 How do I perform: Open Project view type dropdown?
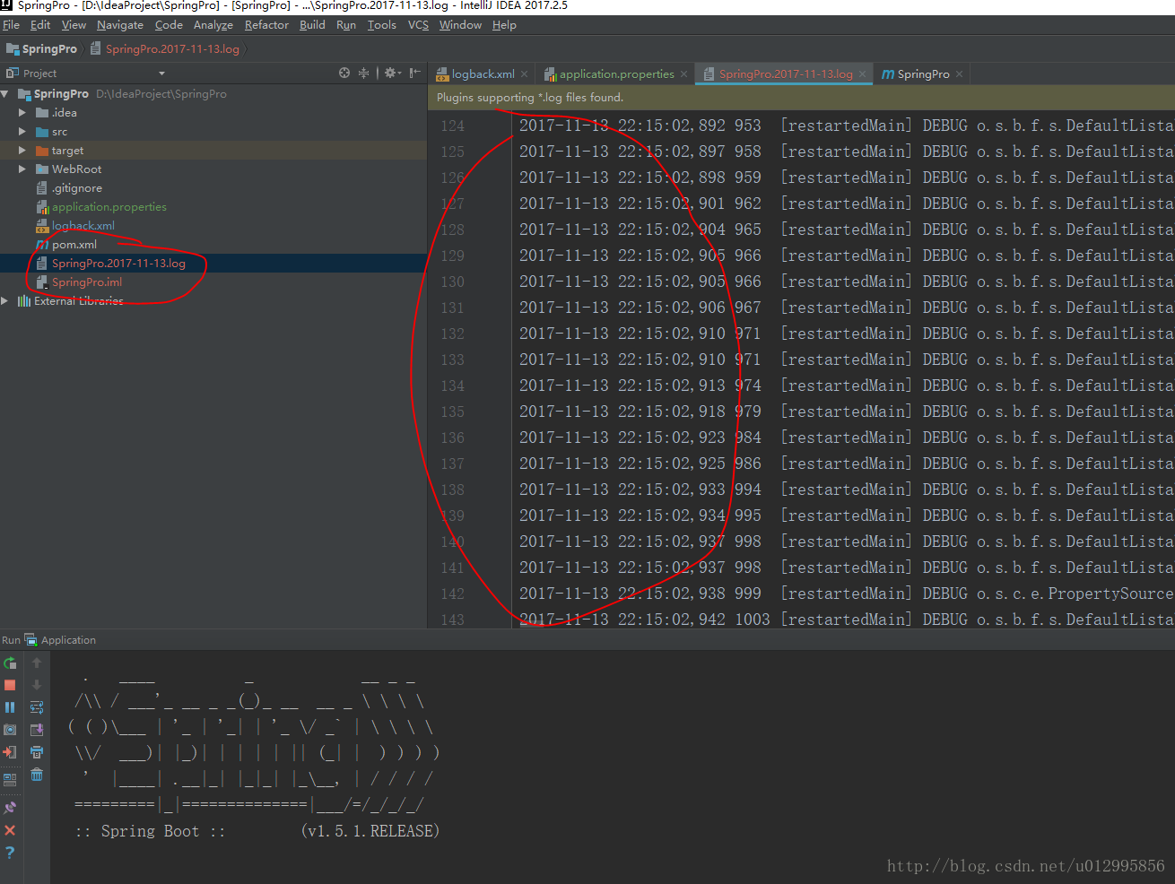click(x=161, y=74)
